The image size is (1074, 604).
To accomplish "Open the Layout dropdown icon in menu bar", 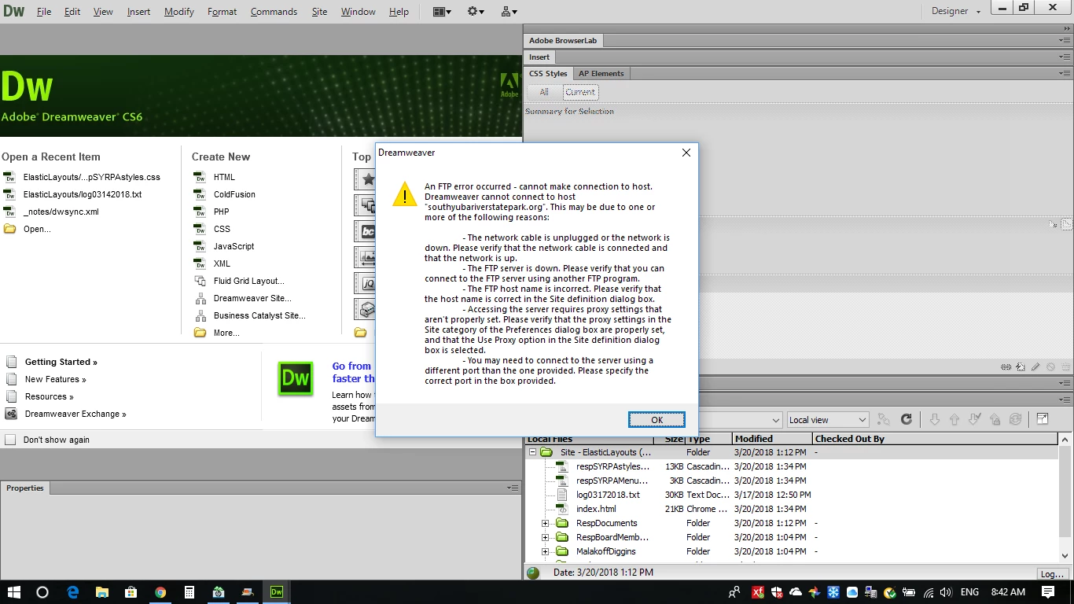I will point(442,12).
